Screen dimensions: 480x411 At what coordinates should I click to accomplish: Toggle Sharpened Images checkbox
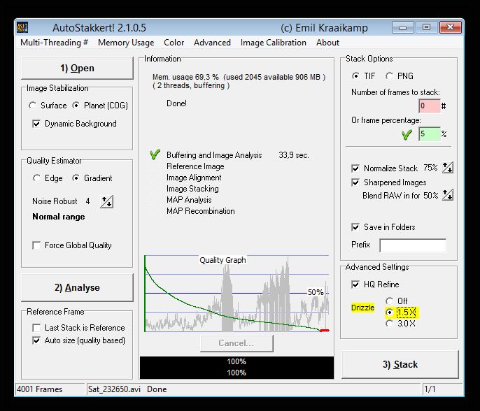[x=355, y=182]
